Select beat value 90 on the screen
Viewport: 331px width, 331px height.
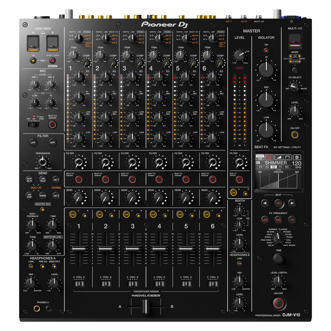click(x=287, y=167)
